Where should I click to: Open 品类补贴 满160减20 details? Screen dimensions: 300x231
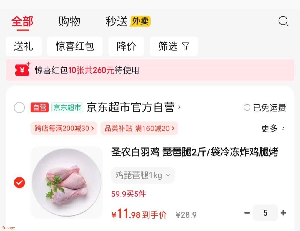point(139,128)
